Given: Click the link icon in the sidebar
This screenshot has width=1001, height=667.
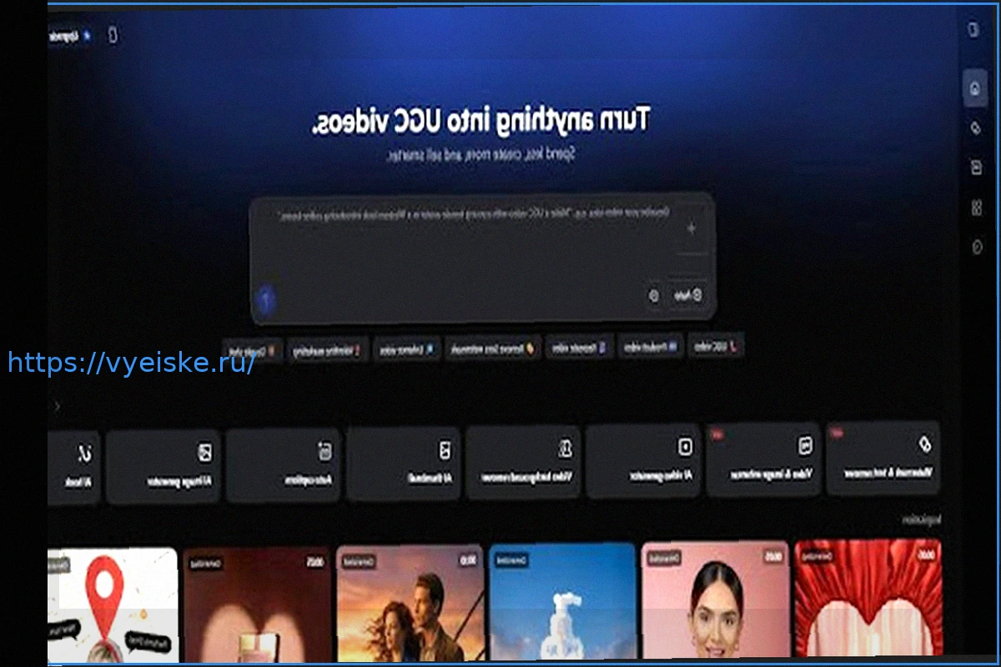Looking at the screenshot, I should 975,128.
